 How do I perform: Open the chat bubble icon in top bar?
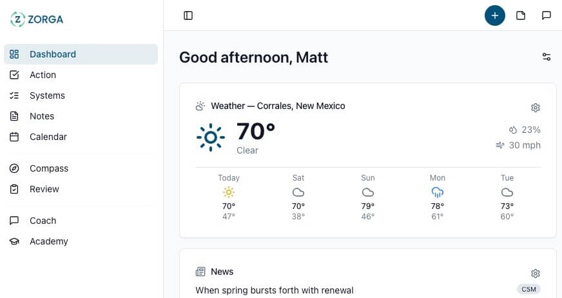(x=547, y=15)
